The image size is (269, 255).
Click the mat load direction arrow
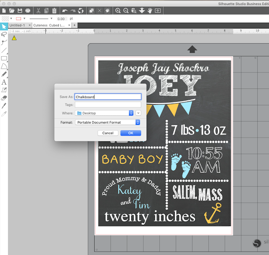[192, 49]
